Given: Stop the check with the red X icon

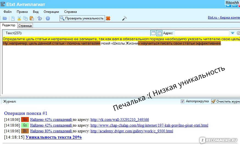Looking at the screenshot, I should click(x=108, y=18).
